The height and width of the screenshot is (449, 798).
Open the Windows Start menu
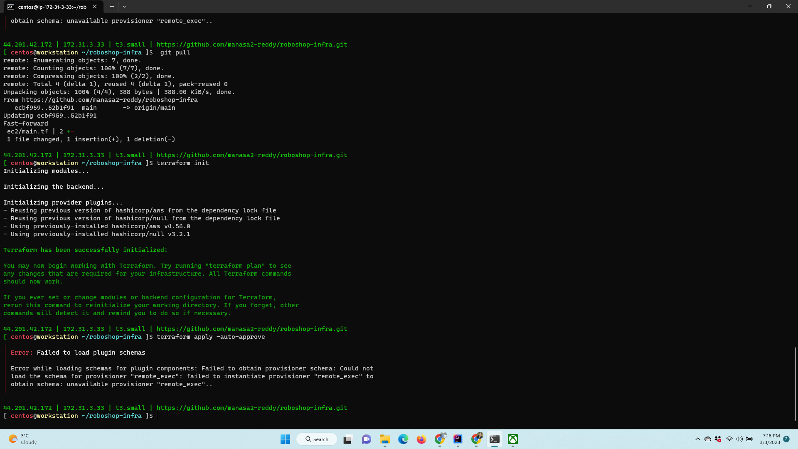[285, 439]
